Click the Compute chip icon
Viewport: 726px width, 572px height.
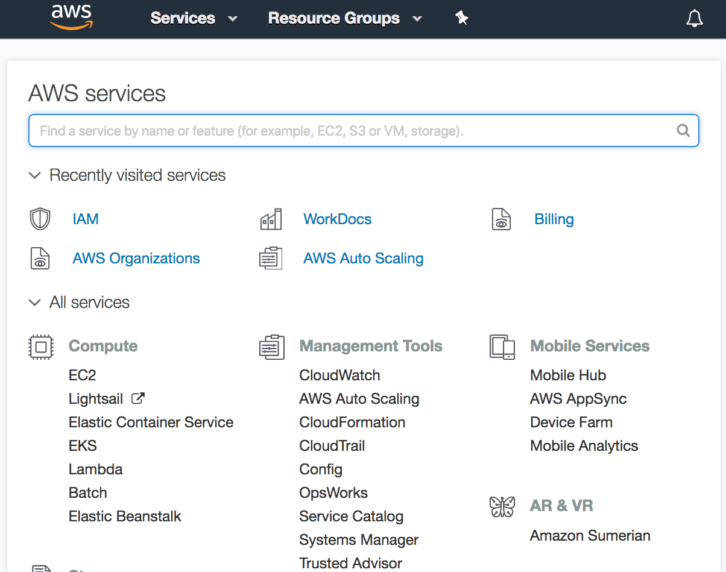41,347
